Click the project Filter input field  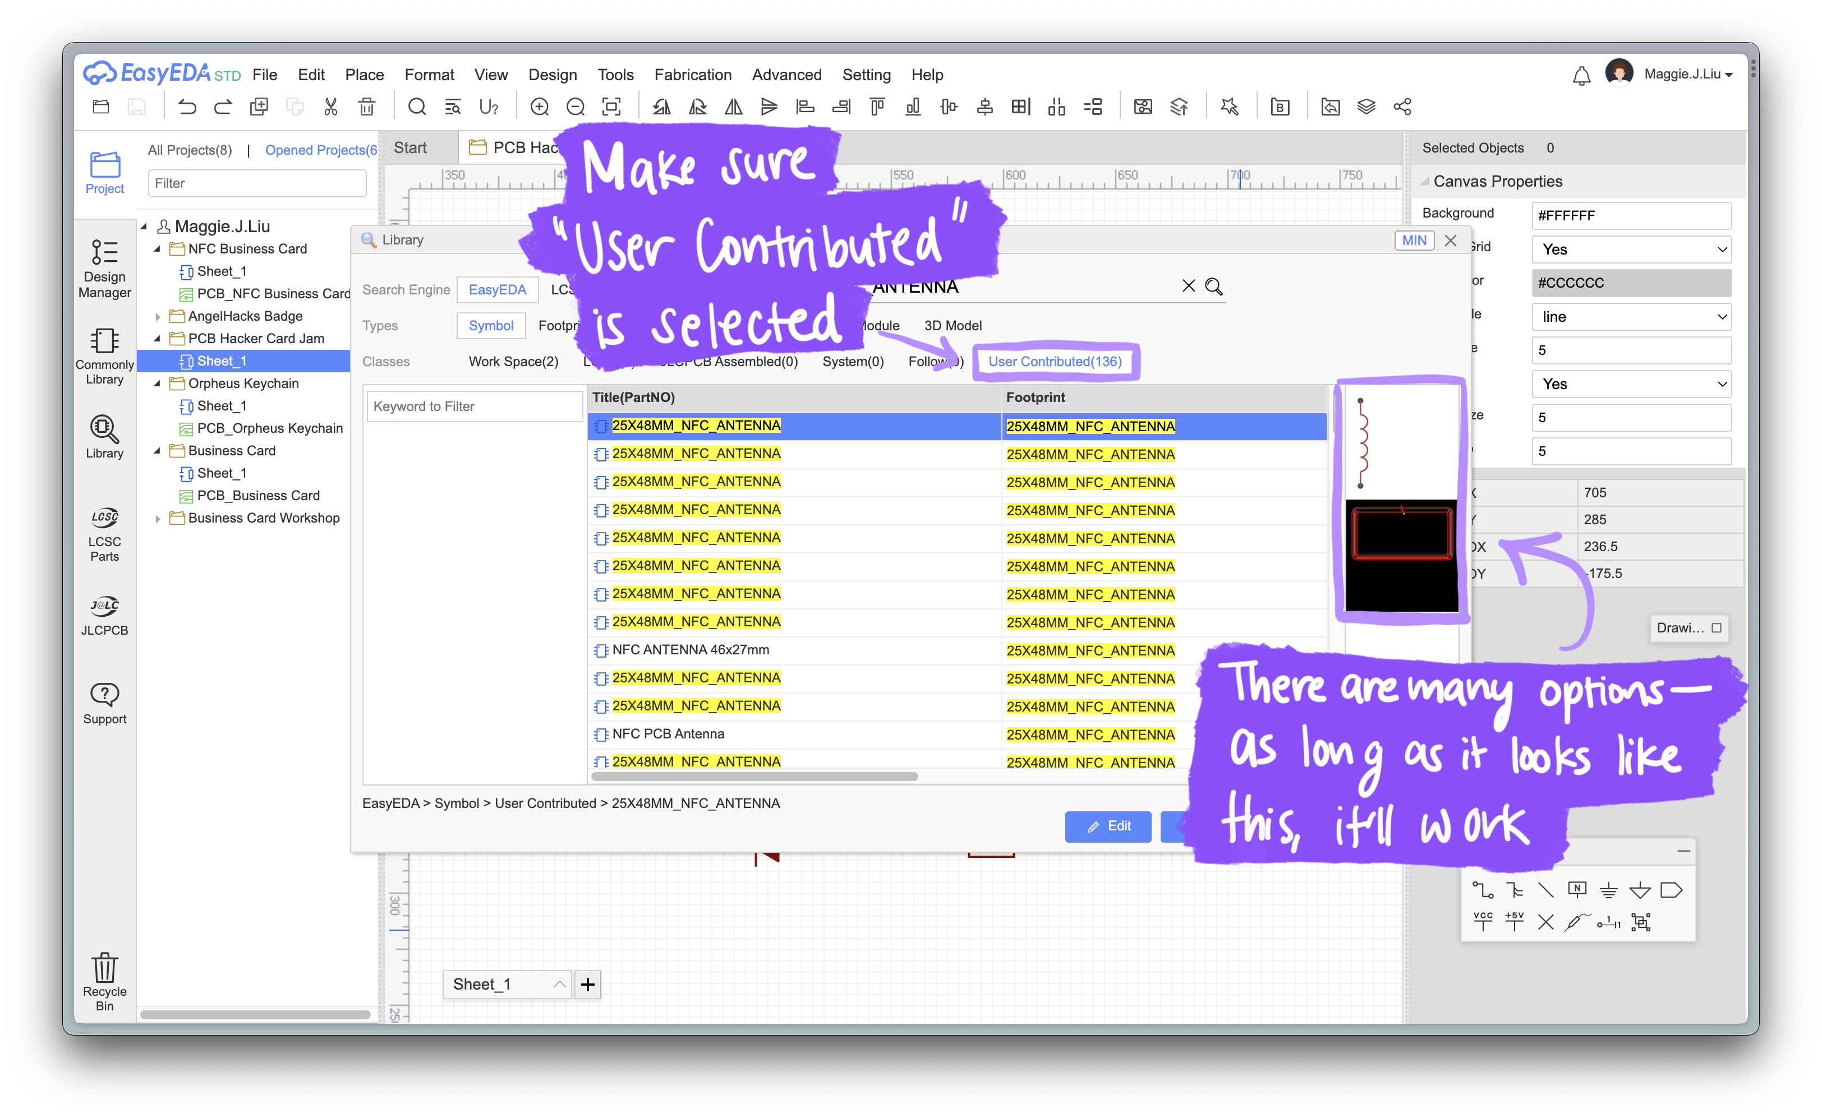(257, 183)
